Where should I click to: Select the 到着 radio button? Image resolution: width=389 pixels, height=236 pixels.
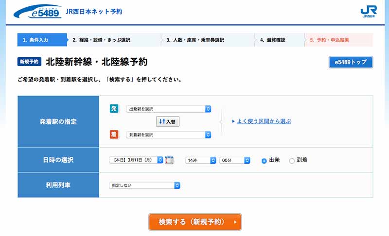[x=292, y=161]
